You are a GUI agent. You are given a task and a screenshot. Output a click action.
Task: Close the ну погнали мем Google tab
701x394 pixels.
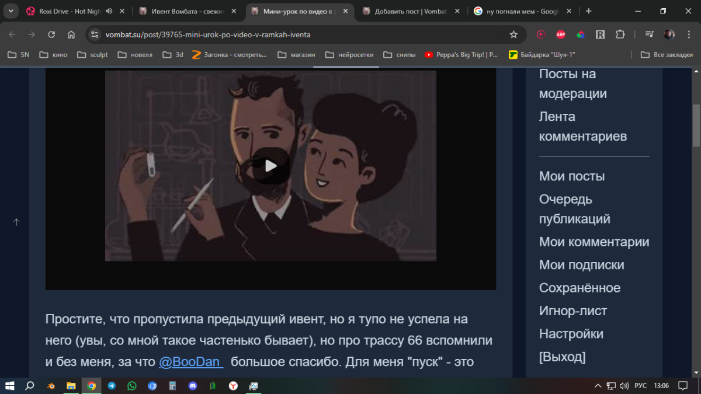point(568,11)
